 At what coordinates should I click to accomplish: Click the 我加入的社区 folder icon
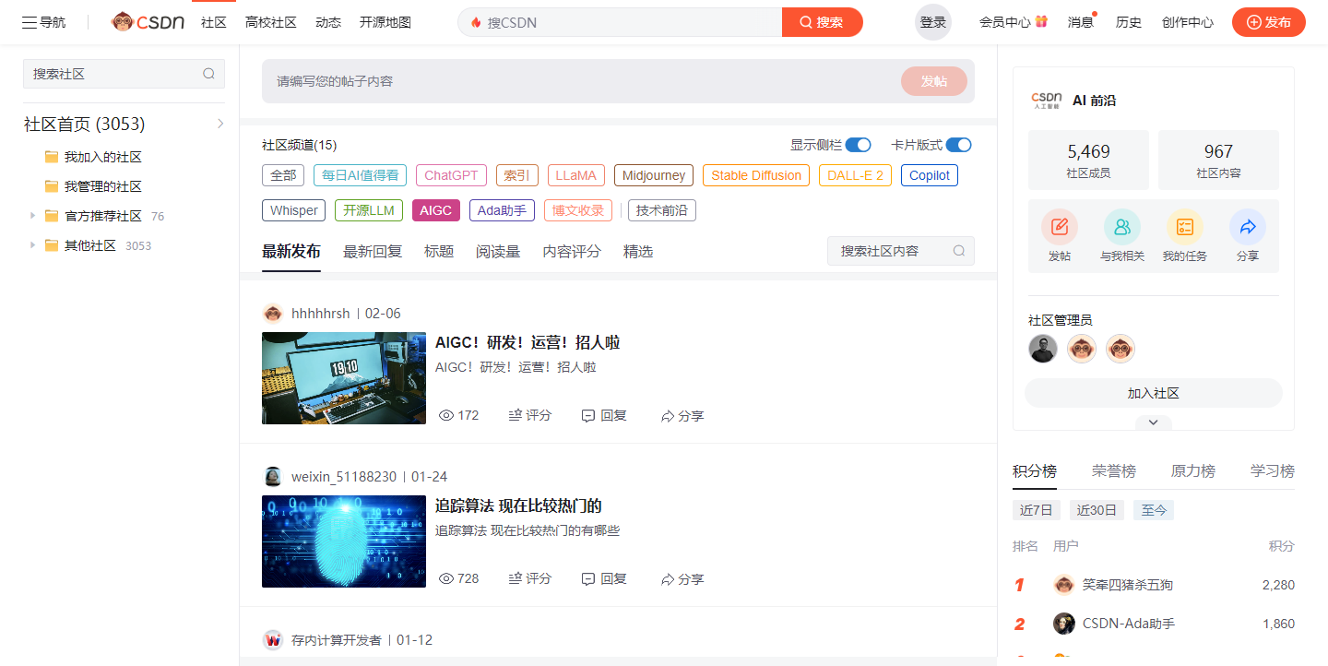point(52,157)
